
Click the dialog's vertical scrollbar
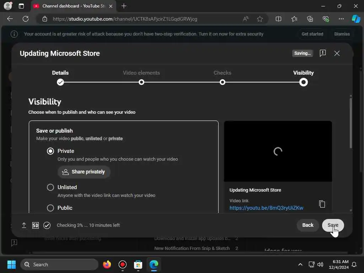coord(351,123)
